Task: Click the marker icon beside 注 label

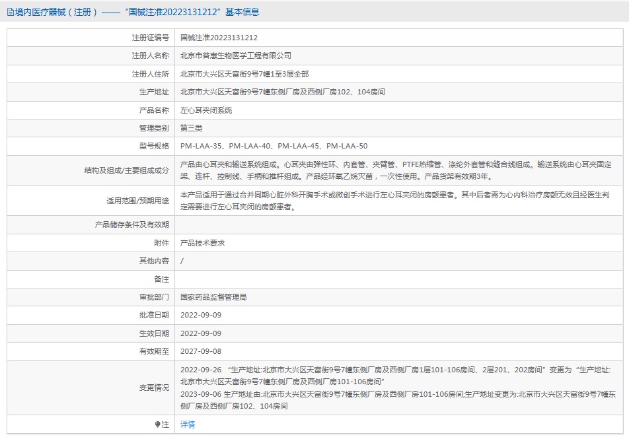Action: [x=157, y=424]
